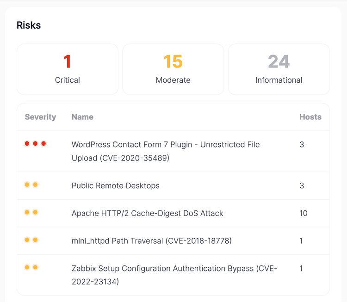Screen dimensions: 347x302
Task: Open the Public Remote Desktops risk
Action: [x=116, y=186]
